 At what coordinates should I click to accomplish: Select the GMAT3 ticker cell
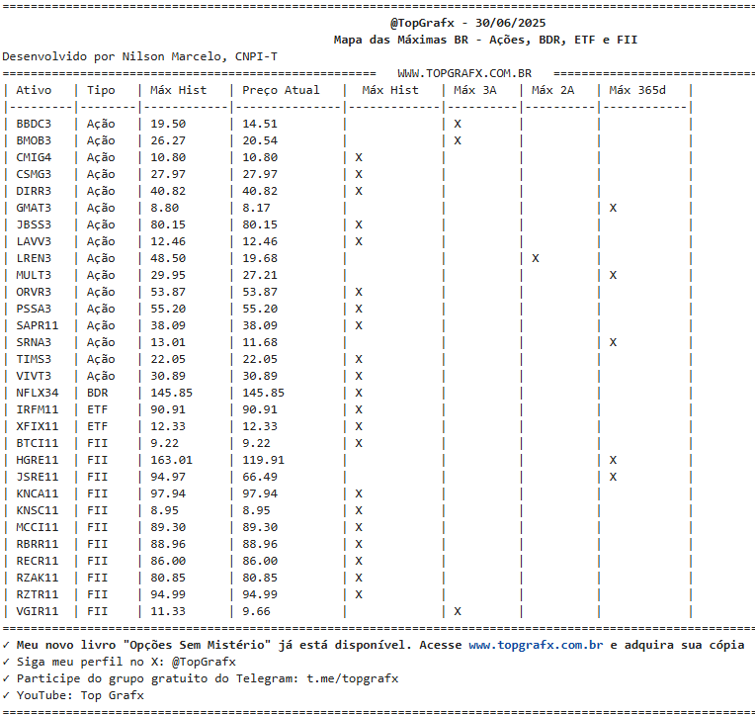tap(34, 208)
